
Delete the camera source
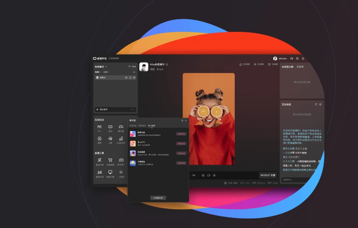(x=130, y=78)
